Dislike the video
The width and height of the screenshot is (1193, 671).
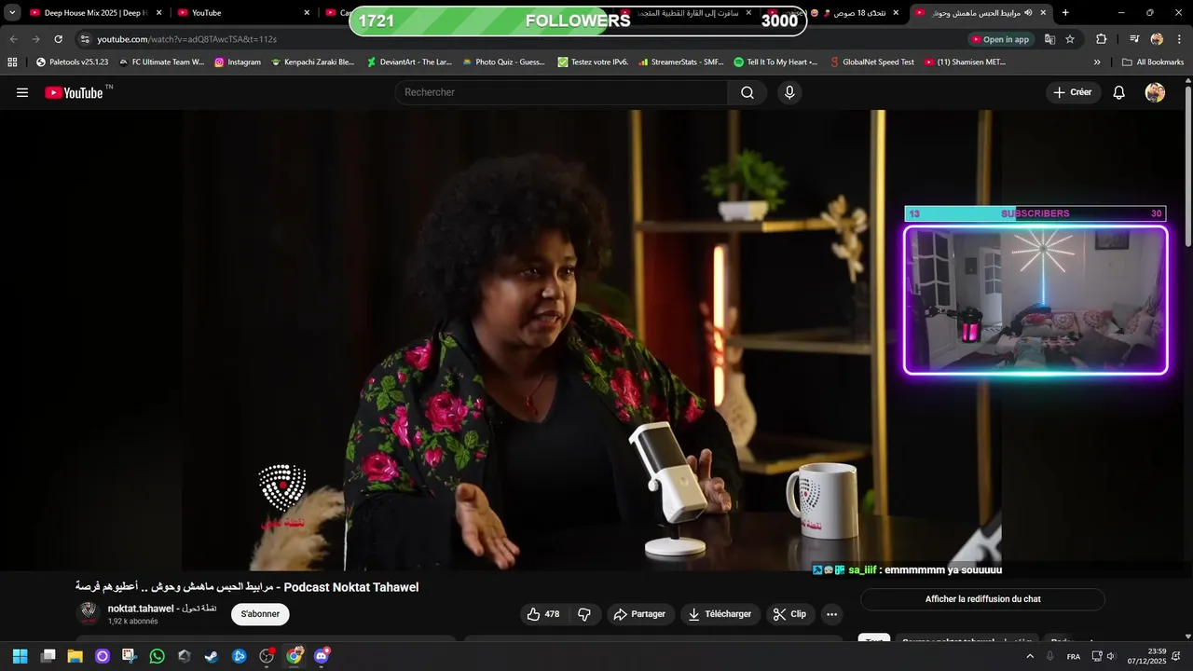[584, 614]
